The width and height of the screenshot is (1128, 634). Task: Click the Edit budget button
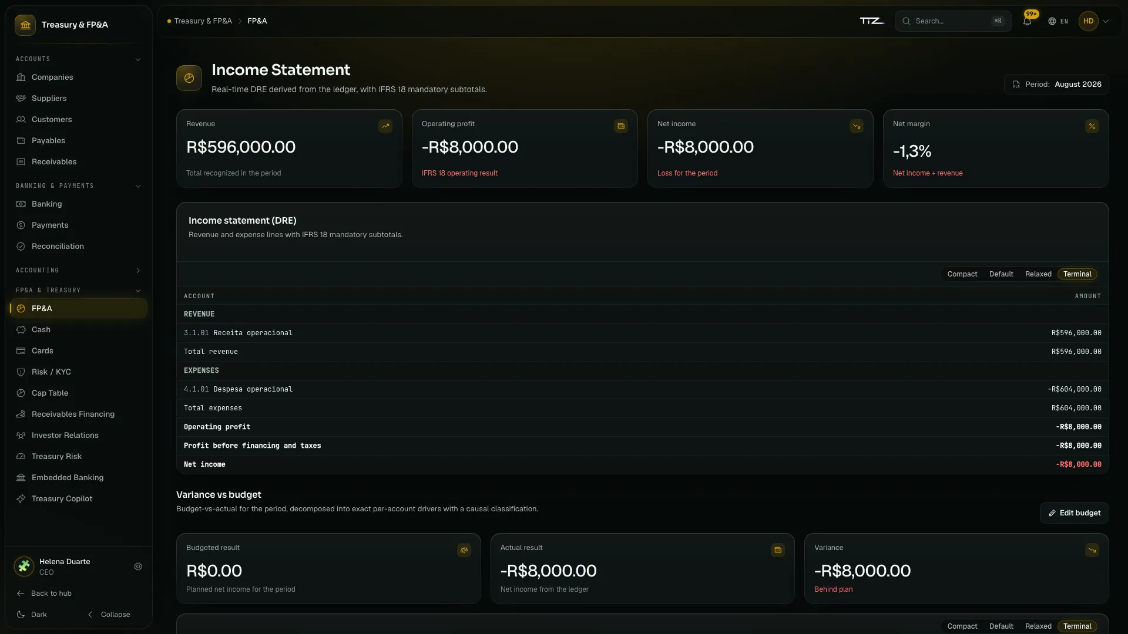click(x=1074, y=513)
